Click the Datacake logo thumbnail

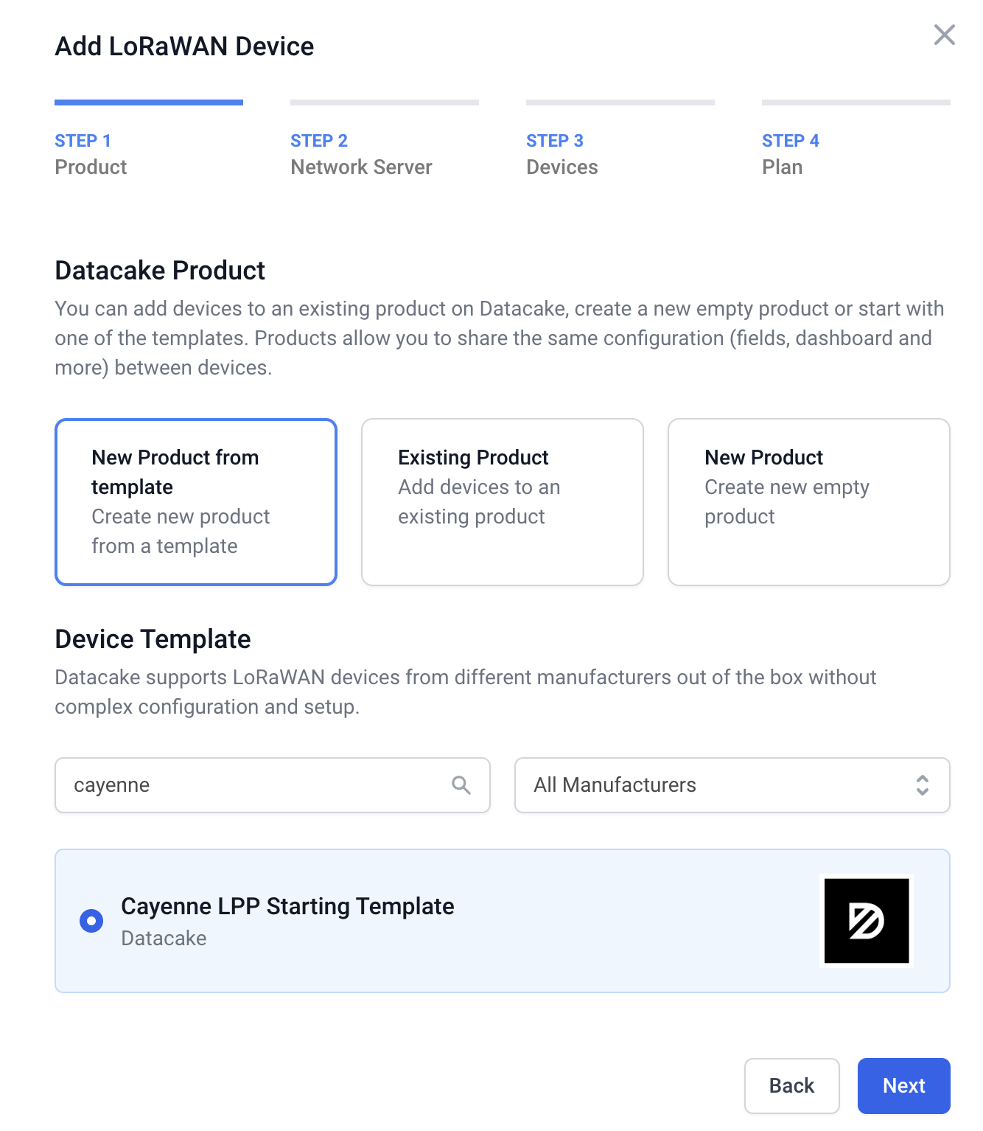(x=867, y=920)
